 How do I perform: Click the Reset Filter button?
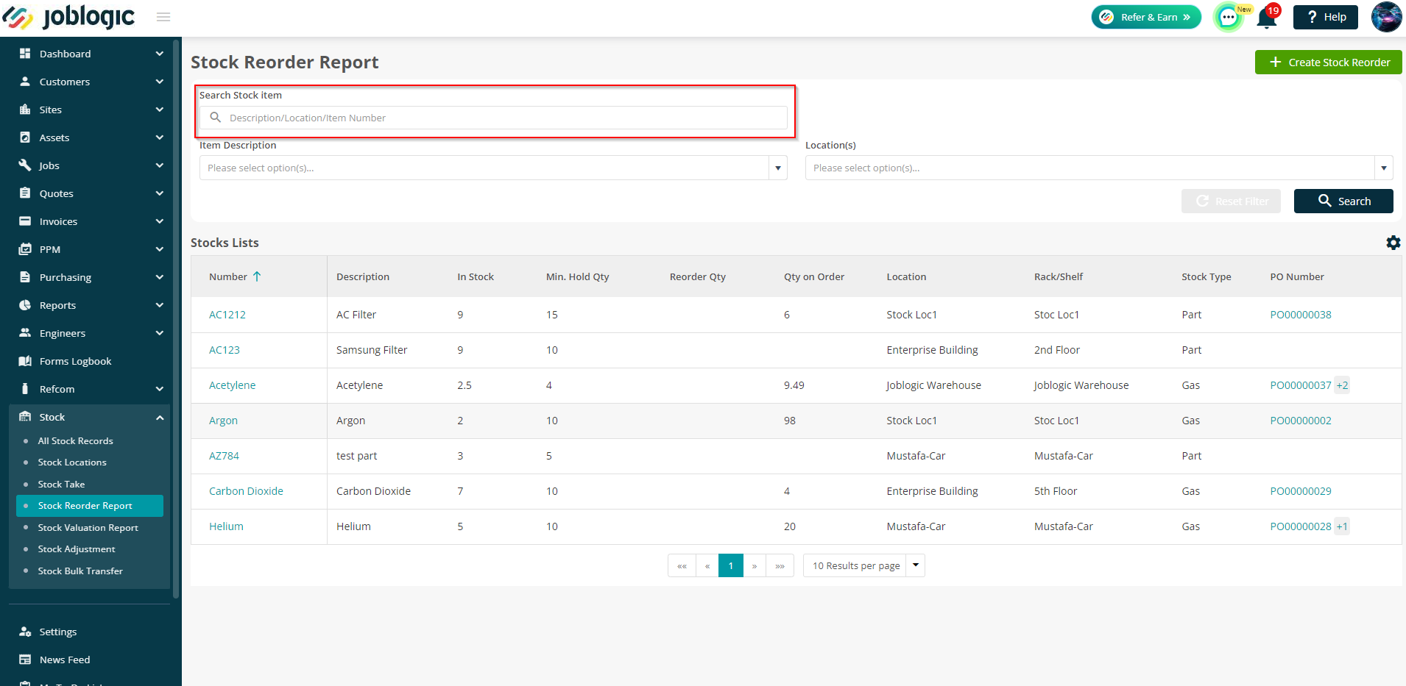click(x=1231, y=201)
